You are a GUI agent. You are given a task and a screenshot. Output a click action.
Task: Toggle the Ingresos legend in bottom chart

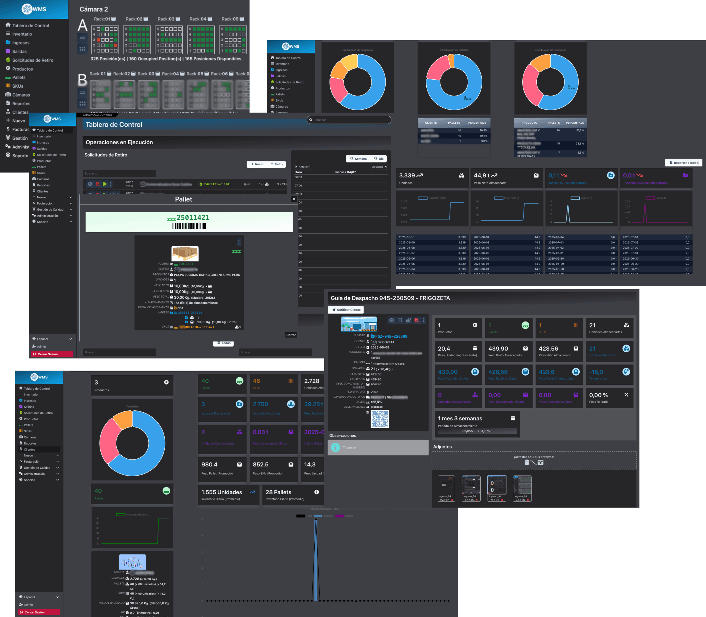[323, 516]
